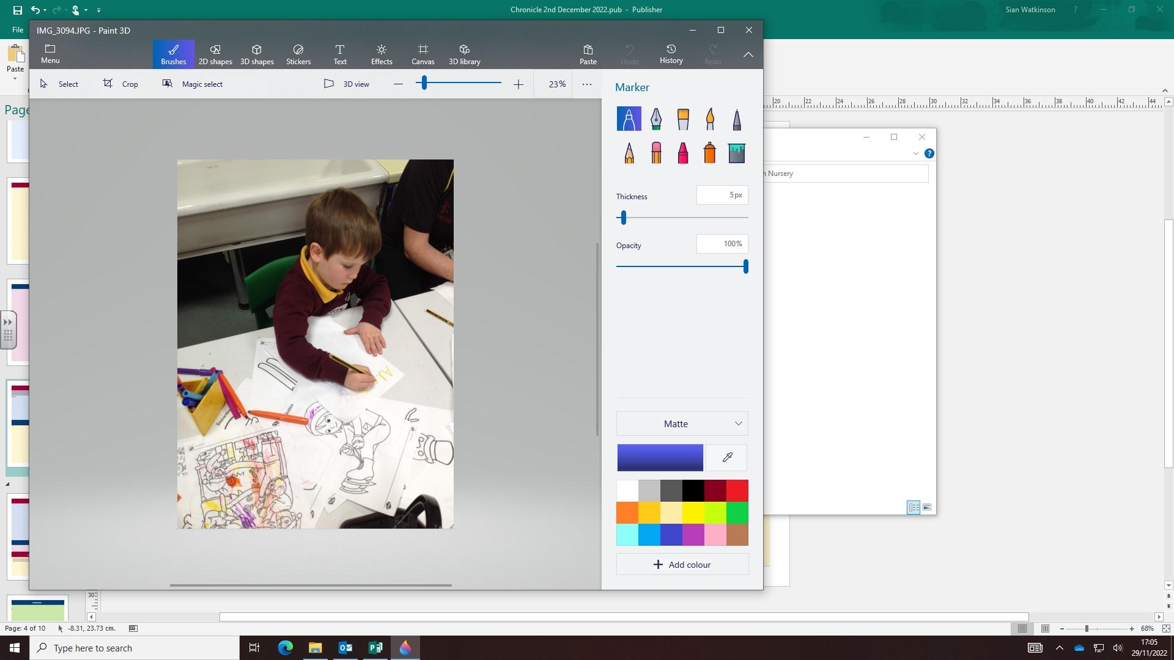The width and height of the screenshot is (1174, 660).
Task: Select the Crayon brush
Action: pos(683,153)
